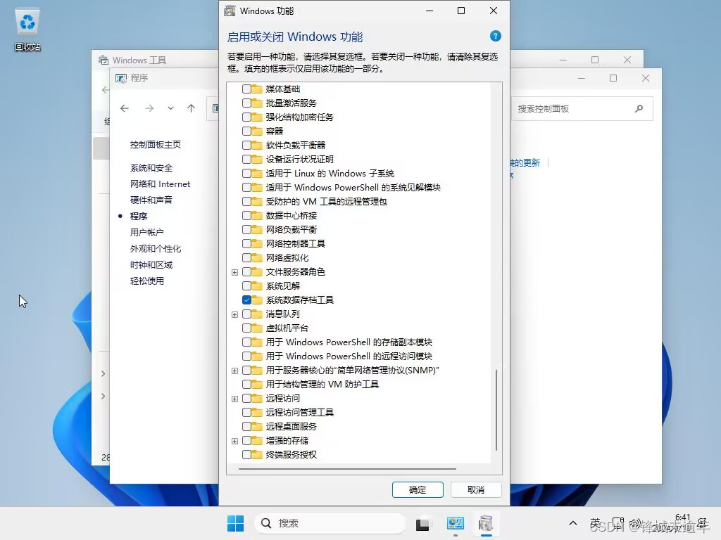The image size is (721, 540).
Task: Click the folder icon of 虚拟机平台
Action: tap(257, 328)
